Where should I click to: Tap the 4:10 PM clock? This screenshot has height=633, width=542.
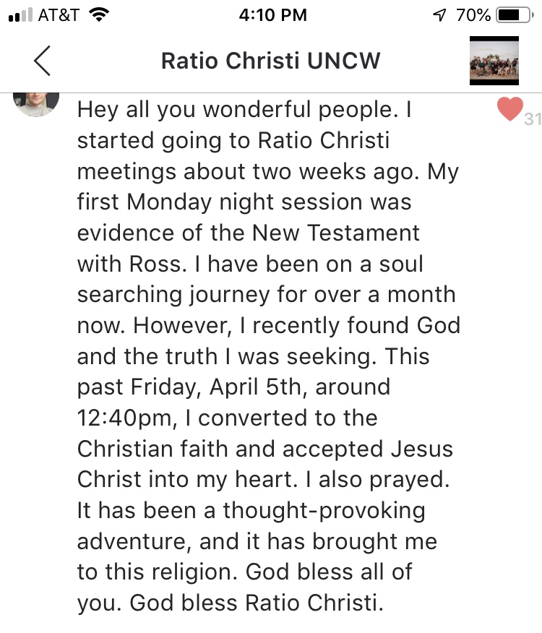[272, 15]
